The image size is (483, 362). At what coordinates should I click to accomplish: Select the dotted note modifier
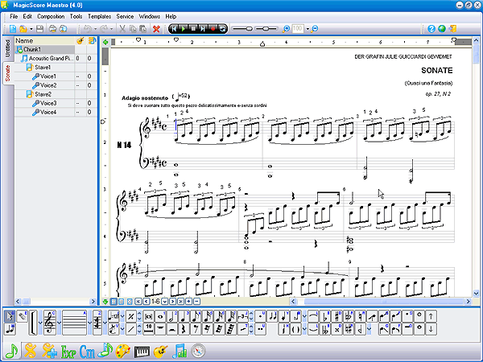click(261, 316)
